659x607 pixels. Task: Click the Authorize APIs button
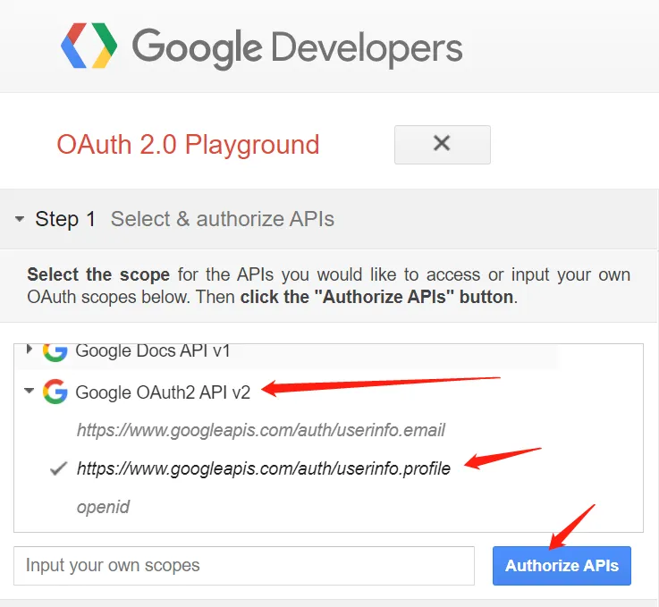pos(562,565)
